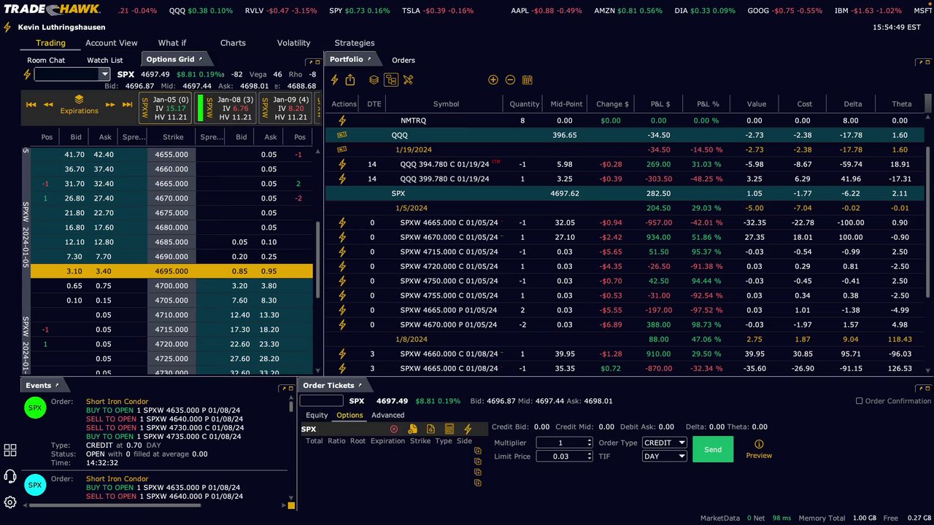Click the Strike column header in Options Grid
Screen dimensions: 934x525
[x=173, y=136]
